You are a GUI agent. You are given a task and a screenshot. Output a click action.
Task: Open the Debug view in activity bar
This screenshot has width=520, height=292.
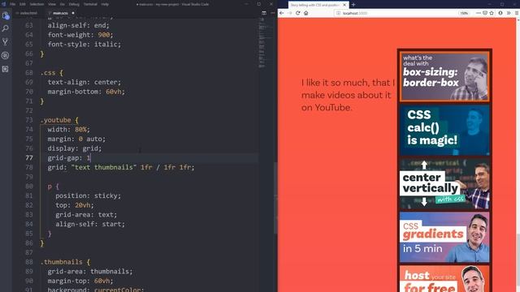click(6, 55)
